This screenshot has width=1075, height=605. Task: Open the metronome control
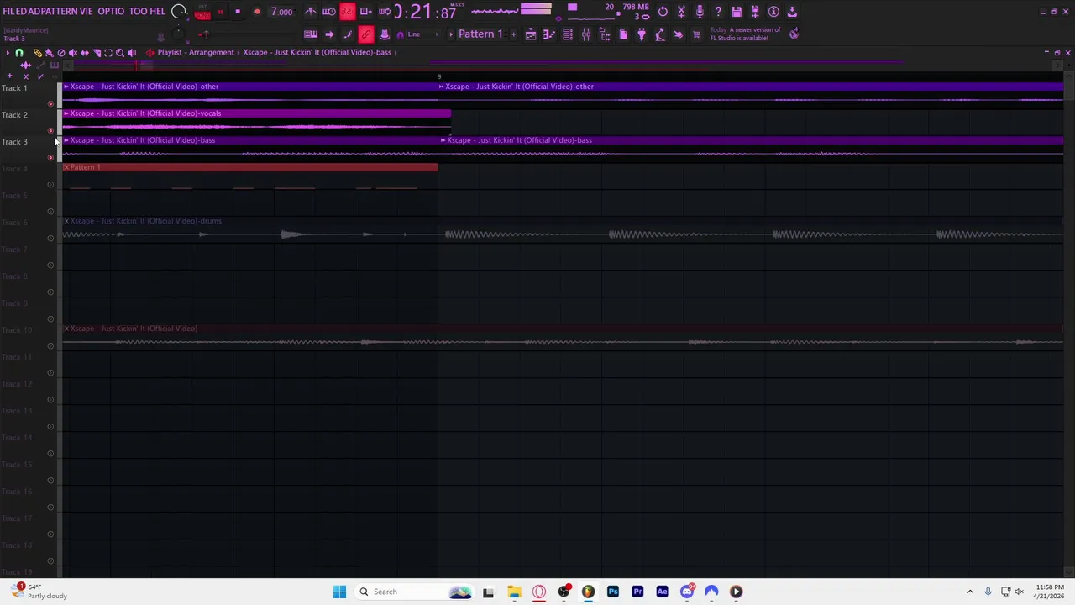click(x=311, y=12)
